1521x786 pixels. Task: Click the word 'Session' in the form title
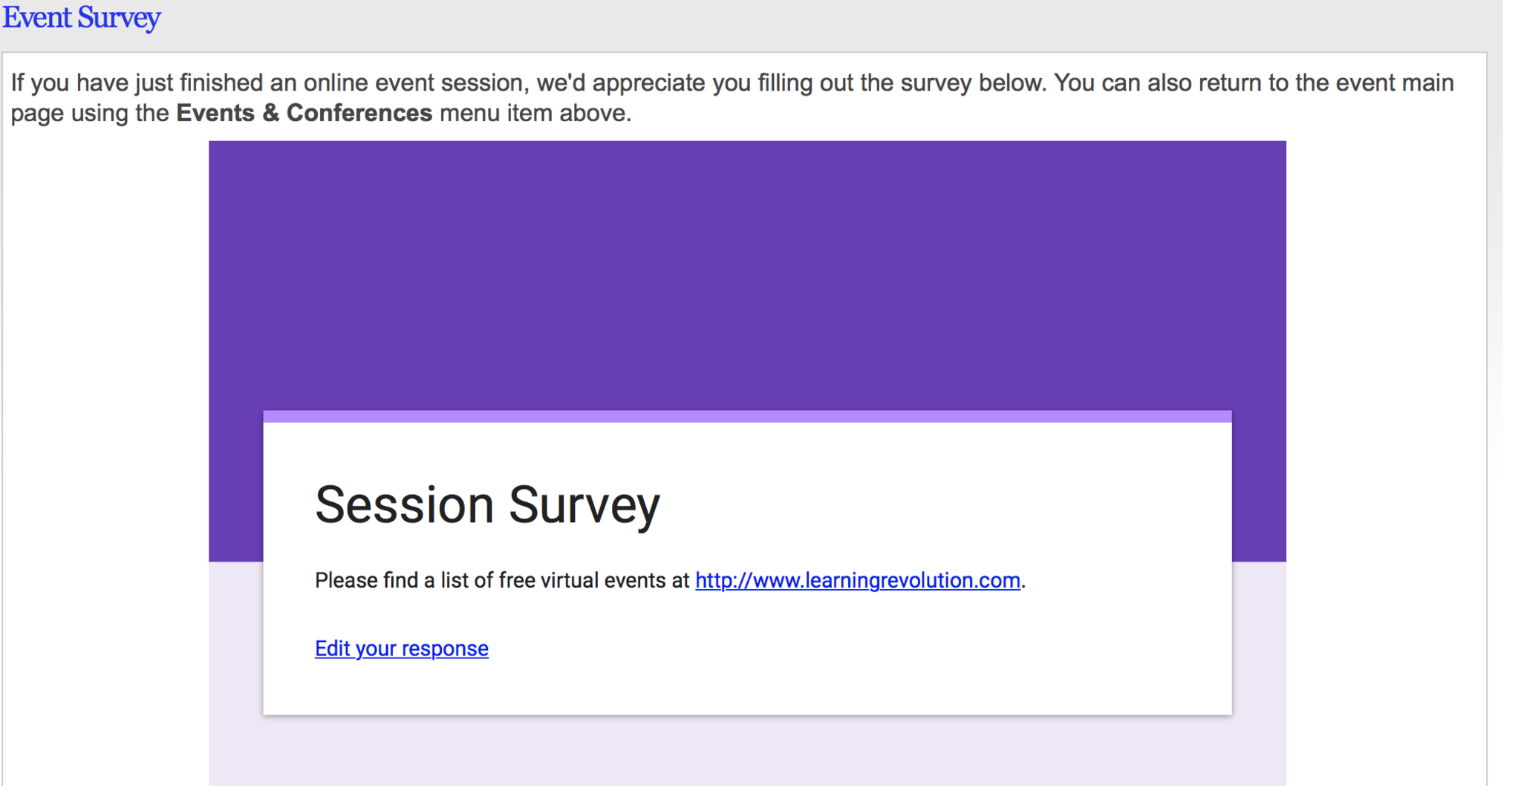coord(405,505)
